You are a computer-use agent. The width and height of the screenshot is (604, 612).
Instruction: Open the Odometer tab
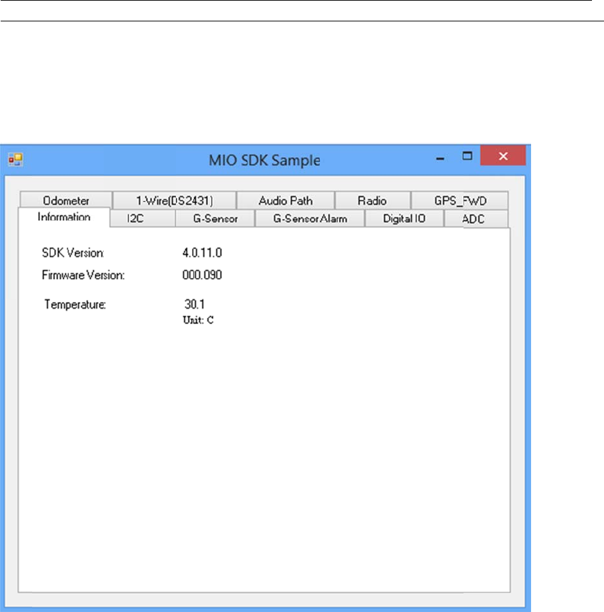click(66, 200)
